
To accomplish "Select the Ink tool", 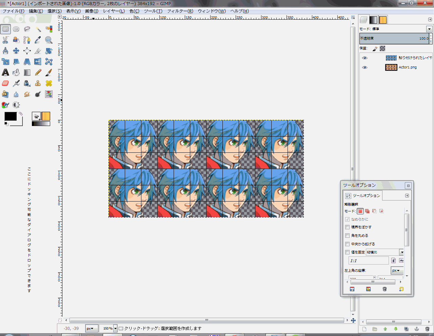I will 27,83.
